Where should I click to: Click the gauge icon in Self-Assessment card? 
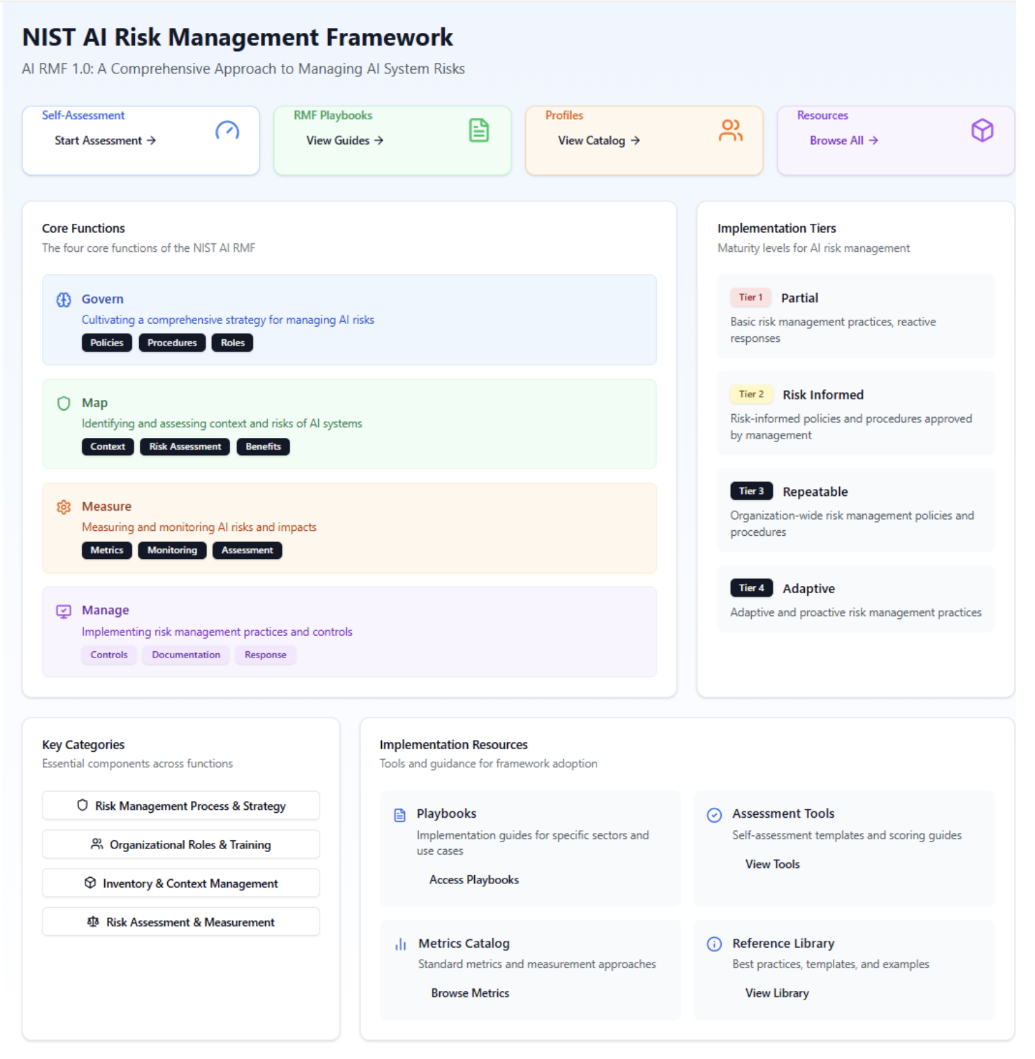(227, 130)
